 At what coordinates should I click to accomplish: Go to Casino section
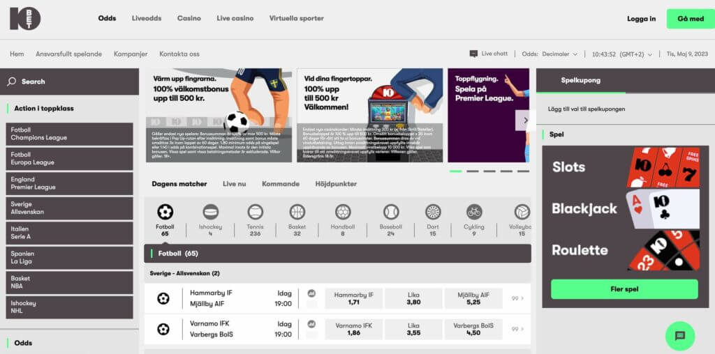189,19
